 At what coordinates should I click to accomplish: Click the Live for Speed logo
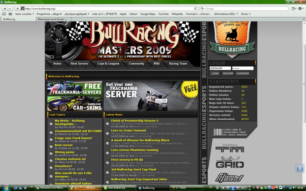(x=229, y=178)
